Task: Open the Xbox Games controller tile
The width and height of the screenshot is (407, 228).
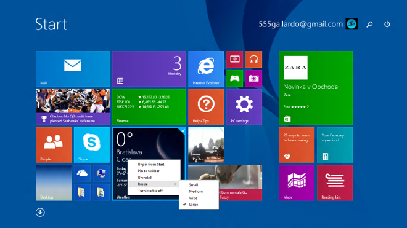Action: click(x=235, y=78)
